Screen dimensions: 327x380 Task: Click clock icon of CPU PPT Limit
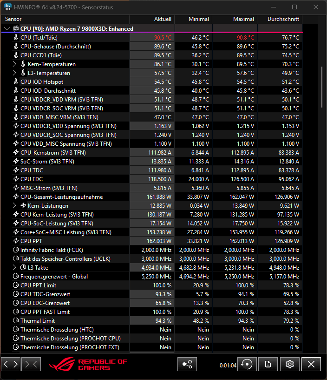[x=16, y=285]
